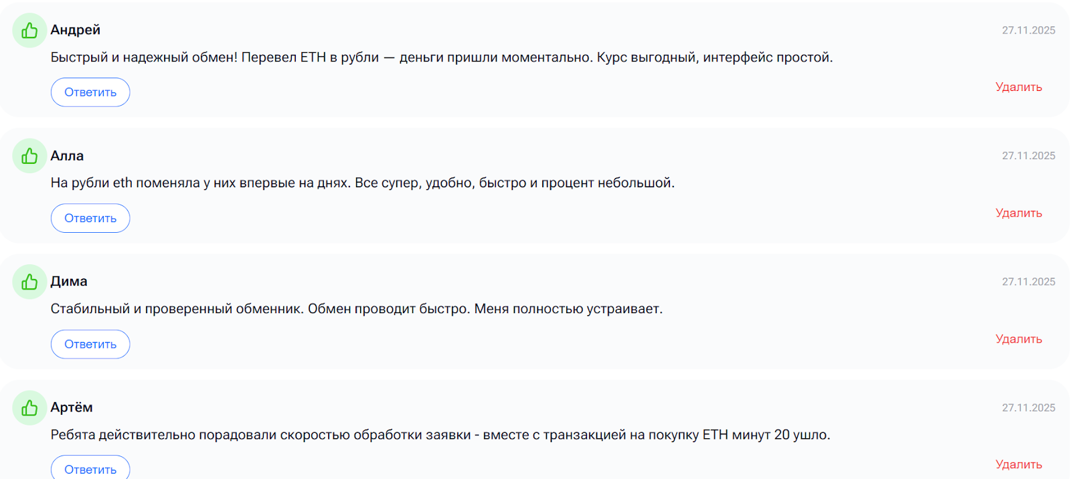Click the author name Андрей
Viewport: 1071px width, 479px height.
(76, 30)
